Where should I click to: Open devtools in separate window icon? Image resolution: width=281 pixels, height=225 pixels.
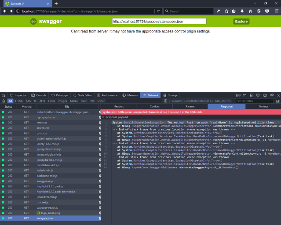pyautogui.click(x=272, y=95)
